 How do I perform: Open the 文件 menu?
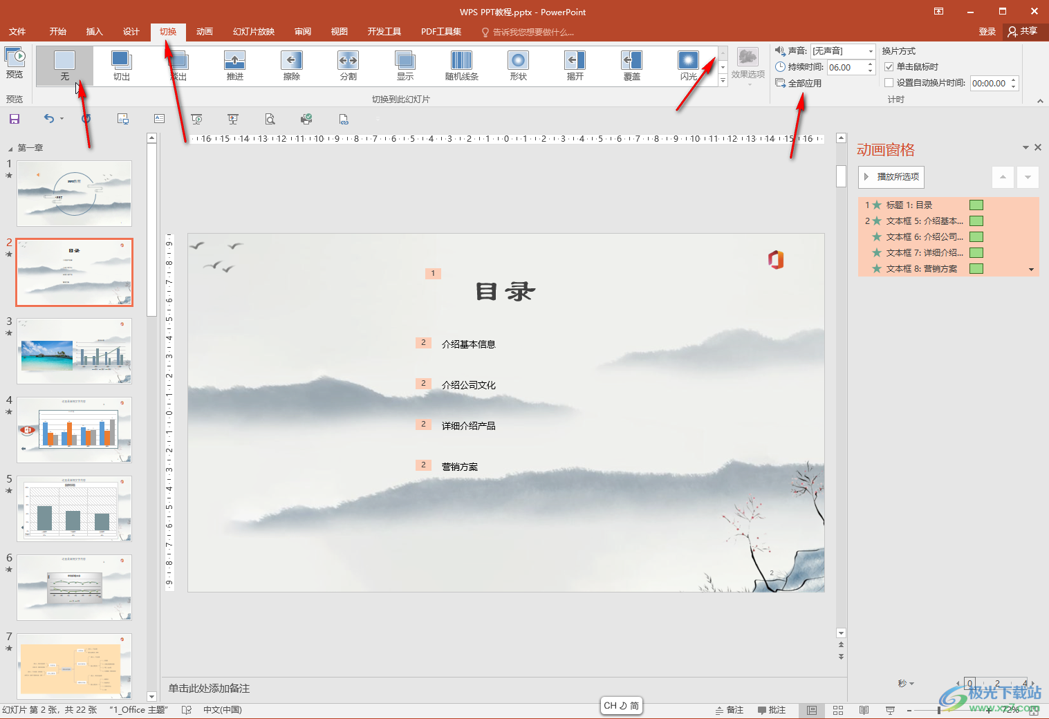tap(17, 32)
